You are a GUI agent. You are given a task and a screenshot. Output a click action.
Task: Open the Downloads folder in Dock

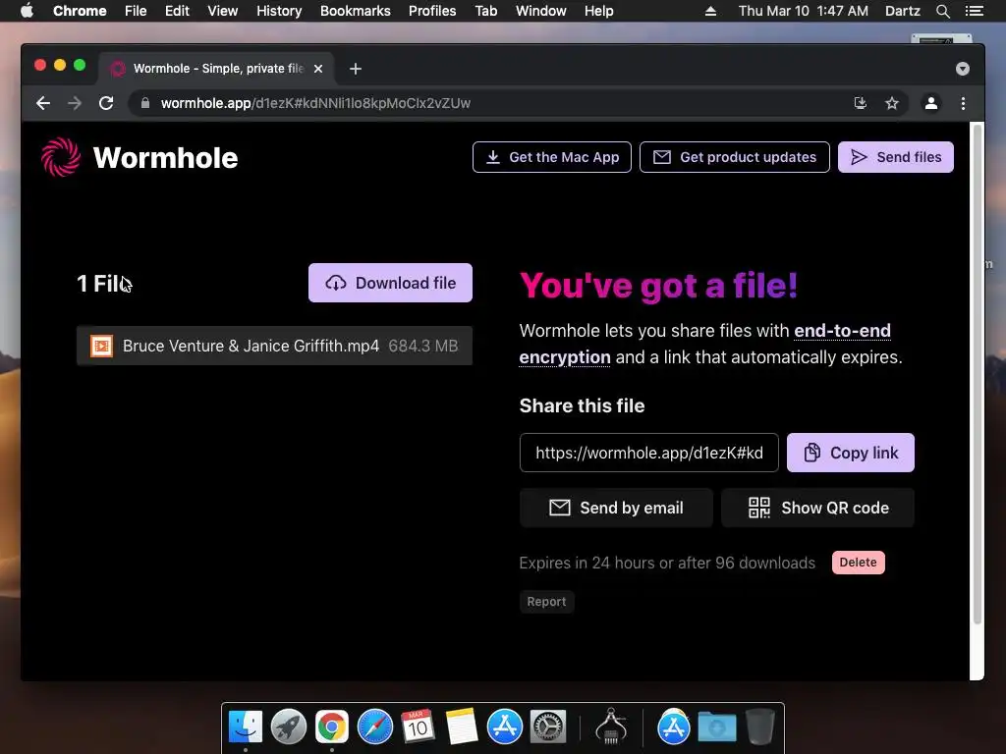tap(716, 727)
